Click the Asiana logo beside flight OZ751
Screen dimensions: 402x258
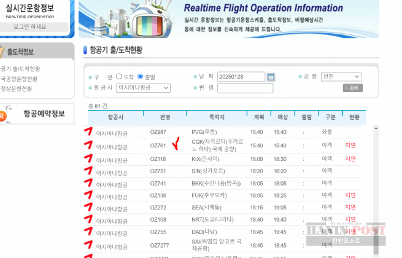tap(88, 171)
